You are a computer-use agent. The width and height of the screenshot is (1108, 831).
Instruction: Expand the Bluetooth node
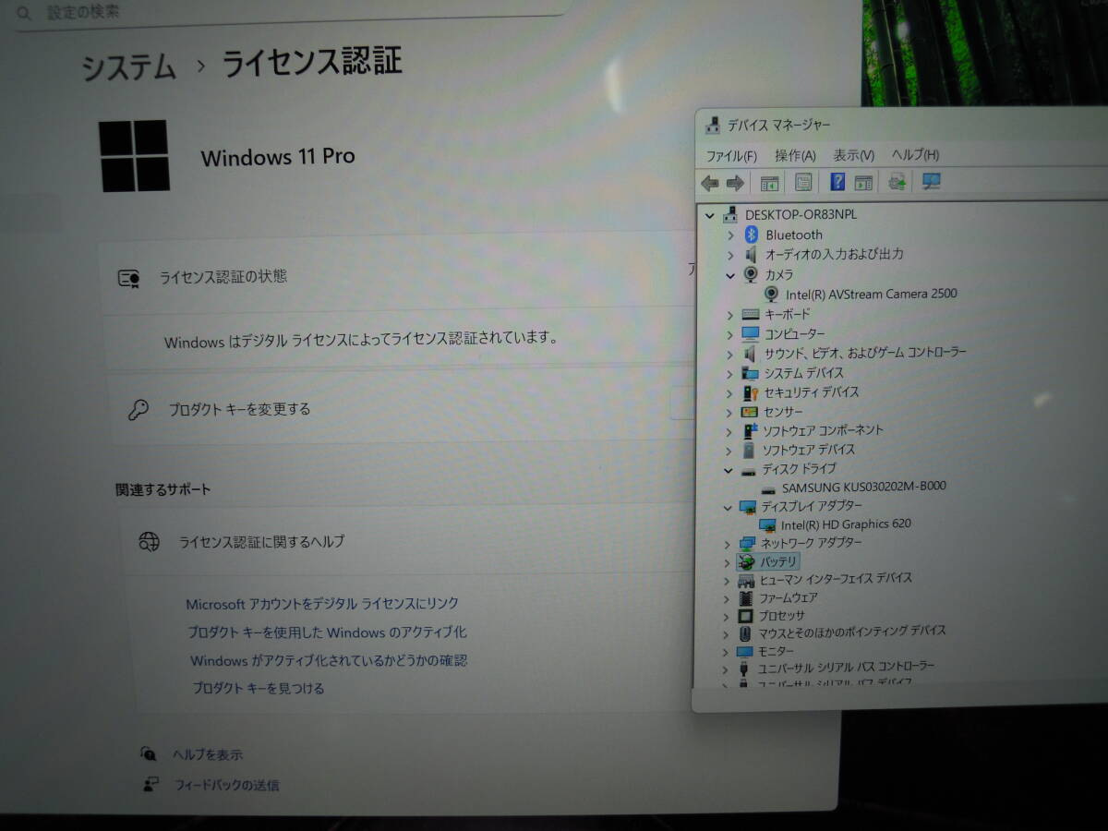[730, 235]
